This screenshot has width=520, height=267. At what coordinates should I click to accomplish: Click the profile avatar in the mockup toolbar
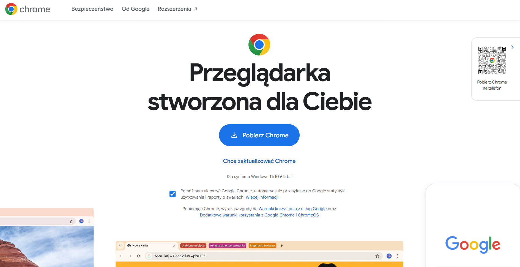(x=389, y=256)
